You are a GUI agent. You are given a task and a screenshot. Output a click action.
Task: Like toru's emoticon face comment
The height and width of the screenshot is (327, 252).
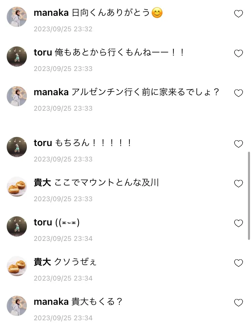click(x=238, y=223)
